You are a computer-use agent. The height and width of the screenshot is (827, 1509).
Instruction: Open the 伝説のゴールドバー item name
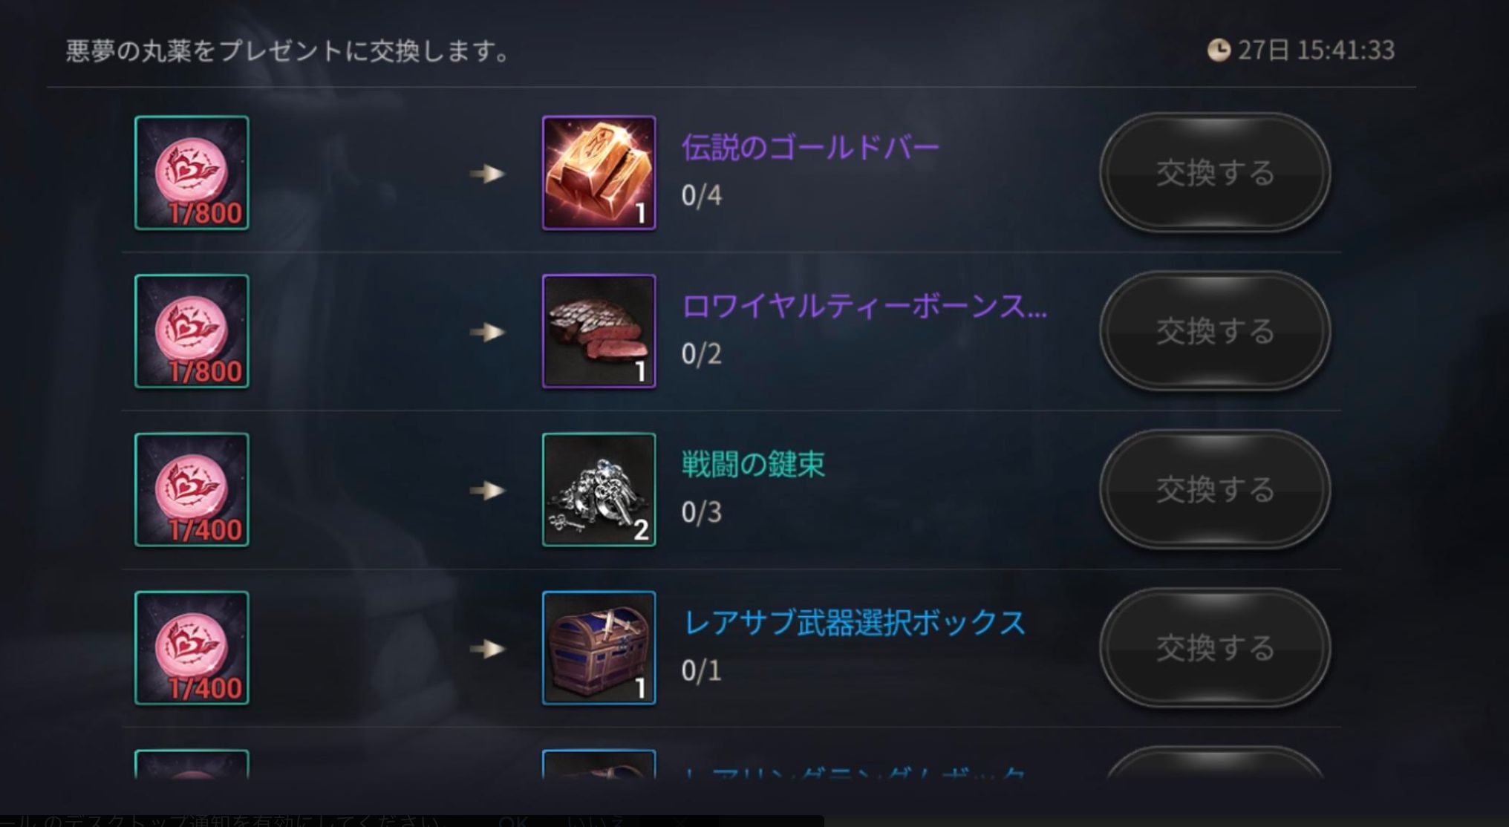pos(810,148)
